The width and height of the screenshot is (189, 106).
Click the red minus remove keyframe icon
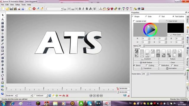click(x=60, y=95)
